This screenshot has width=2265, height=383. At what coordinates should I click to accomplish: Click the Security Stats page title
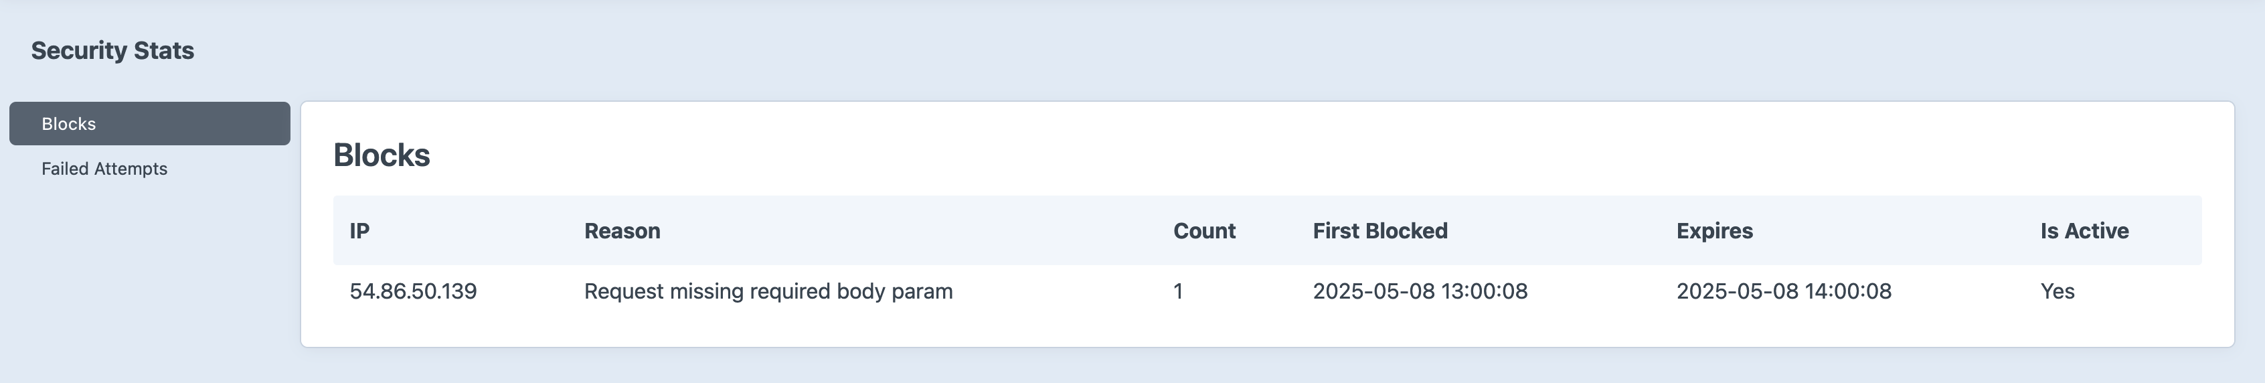pos(112,51)
